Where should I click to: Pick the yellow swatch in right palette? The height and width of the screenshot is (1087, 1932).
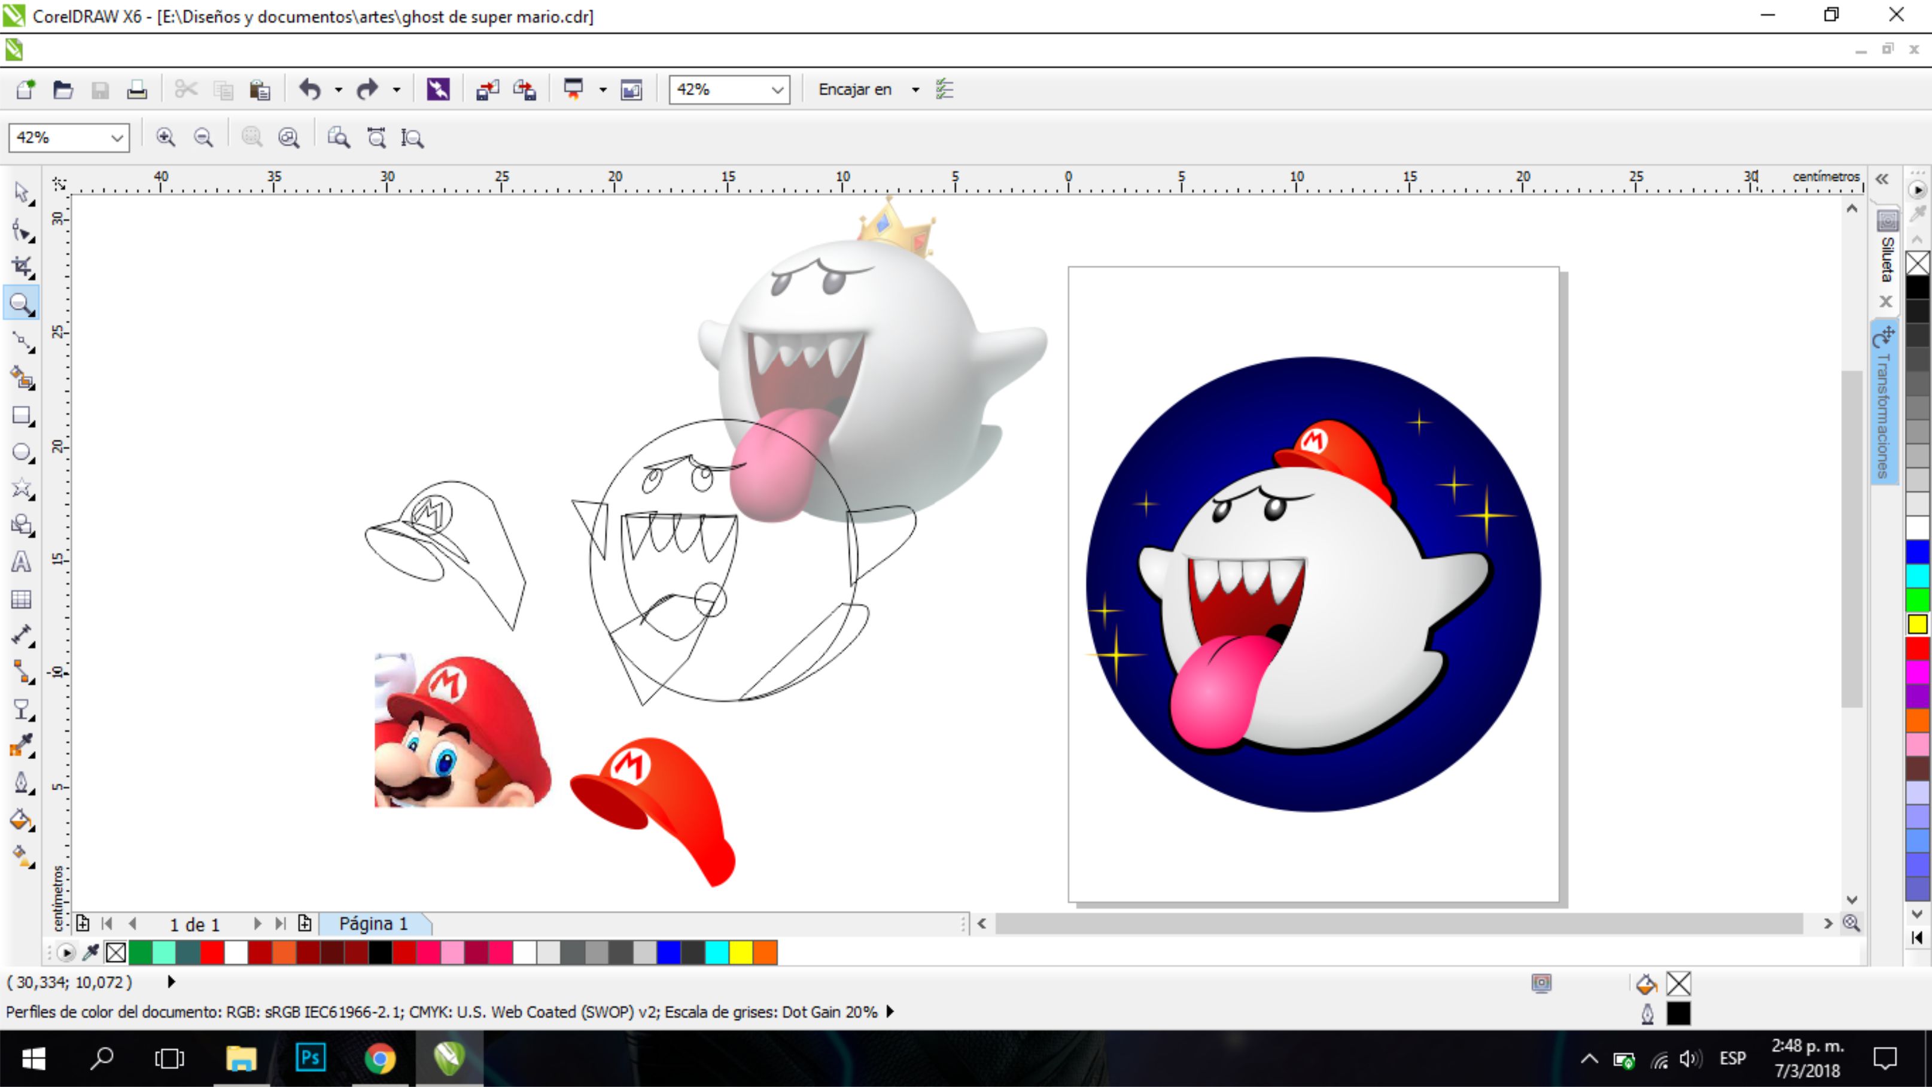(x=1918, y=624)
